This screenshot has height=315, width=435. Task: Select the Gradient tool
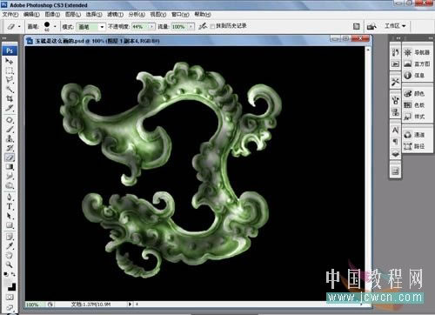10,167
